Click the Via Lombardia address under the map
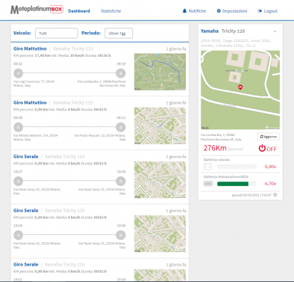 [221, 137]
